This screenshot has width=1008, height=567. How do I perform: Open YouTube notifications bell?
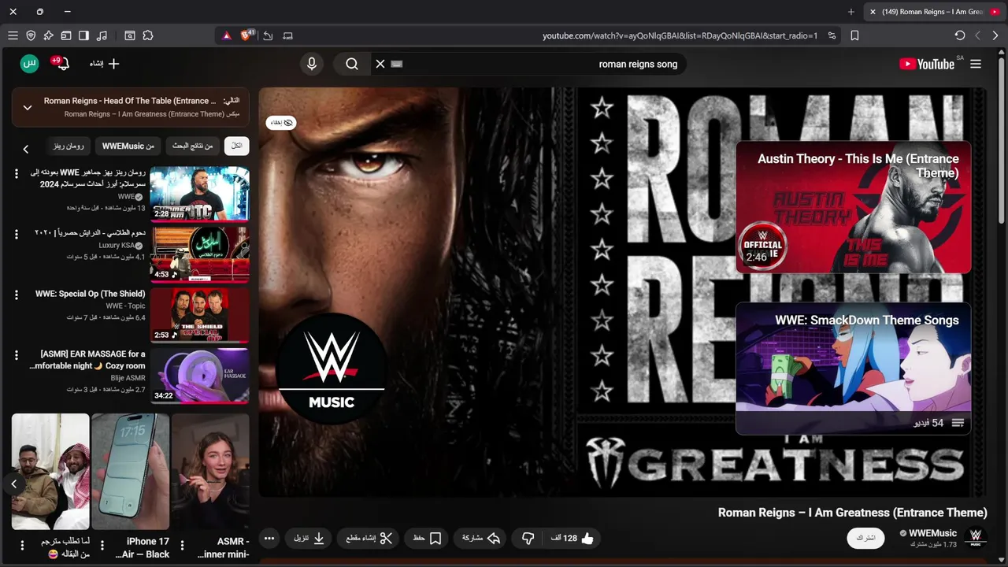tap(62, 64)
